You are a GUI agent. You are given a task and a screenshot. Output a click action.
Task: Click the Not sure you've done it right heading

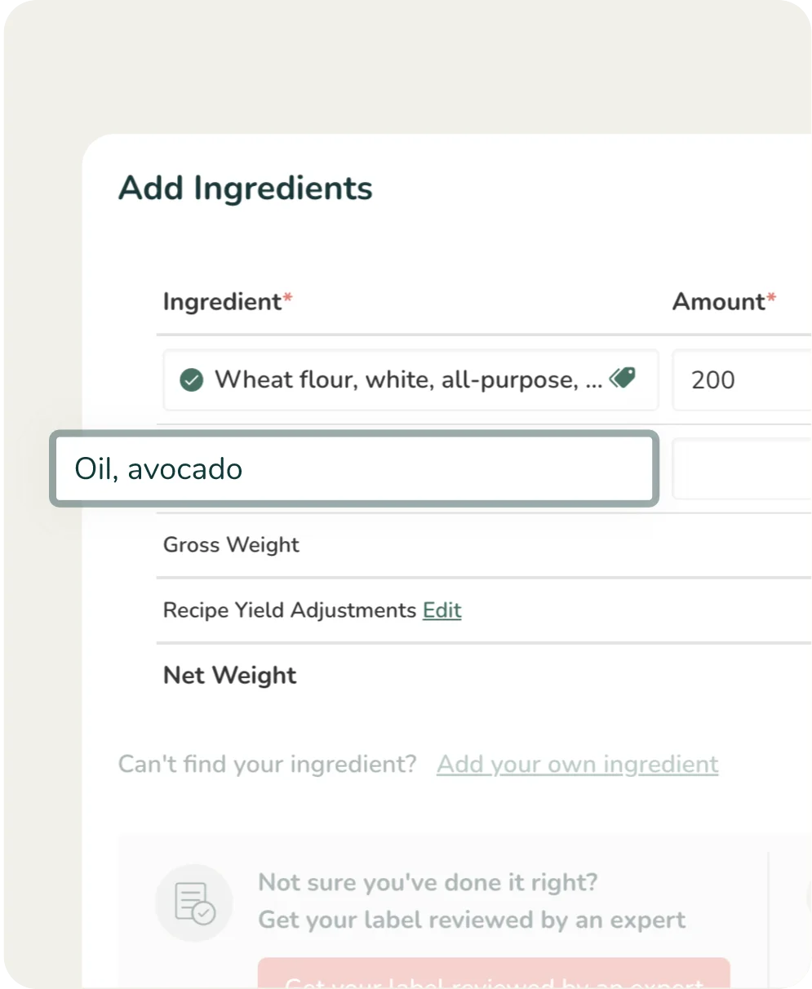(x=428, y=882)
